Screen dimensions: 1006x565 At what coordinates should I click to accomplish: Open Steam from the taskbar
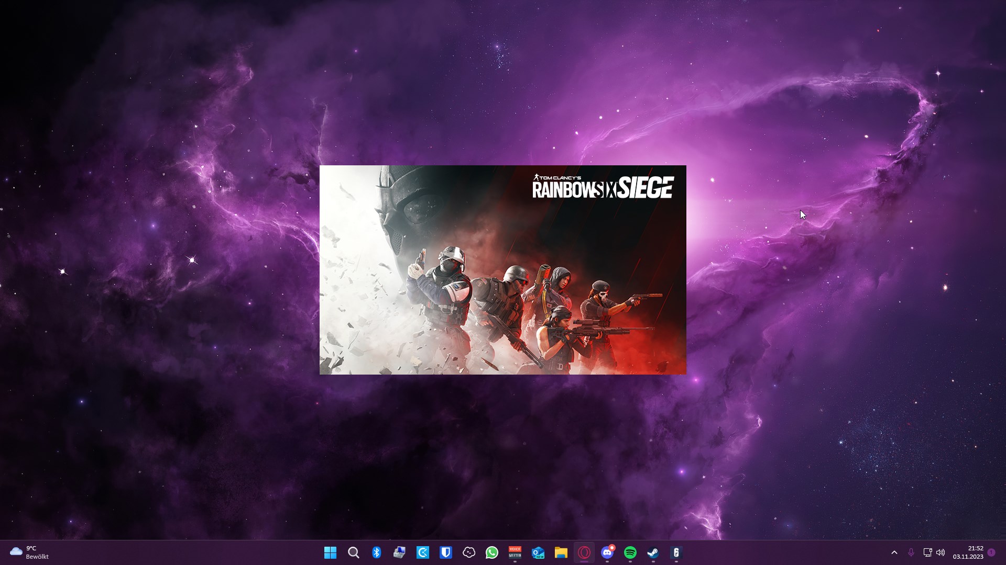653,552
